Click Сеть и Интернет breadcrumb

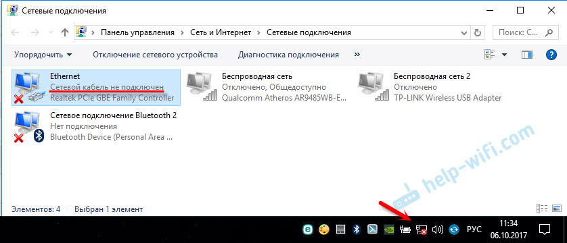pos(221,32)
